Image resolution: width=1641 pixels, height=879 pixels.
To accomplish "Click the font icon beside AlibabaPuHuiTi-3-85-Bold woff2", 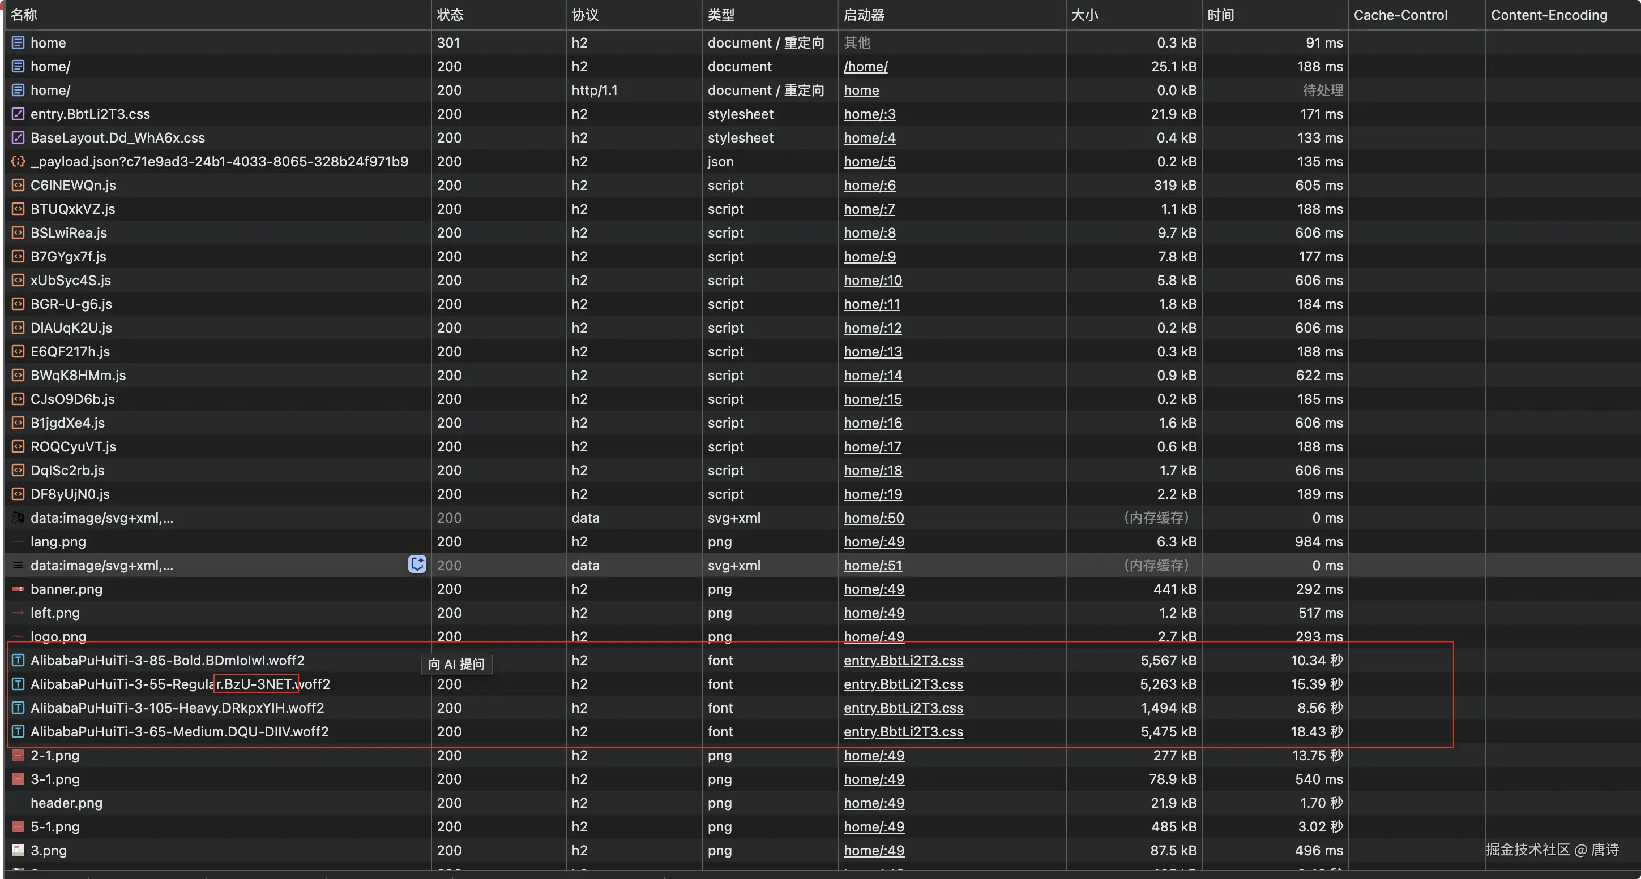I will [x=18, y=661].
